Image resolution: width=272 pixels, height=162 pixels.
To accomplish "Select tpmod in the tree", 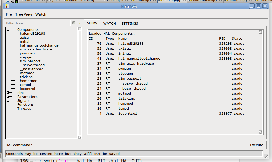I will click(x=25, y=85).
